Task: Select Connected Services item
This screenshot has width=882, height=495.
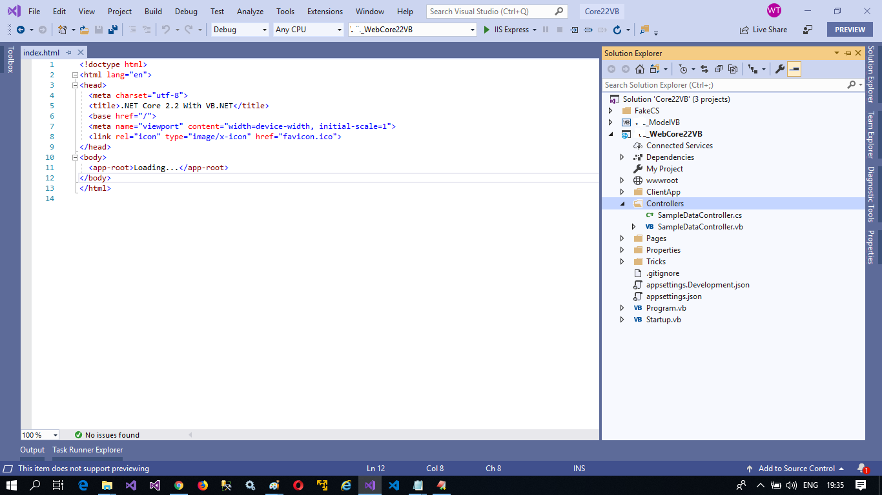Action: 679,146
